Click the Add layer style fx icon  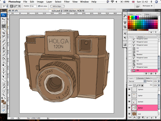point(134,118)
